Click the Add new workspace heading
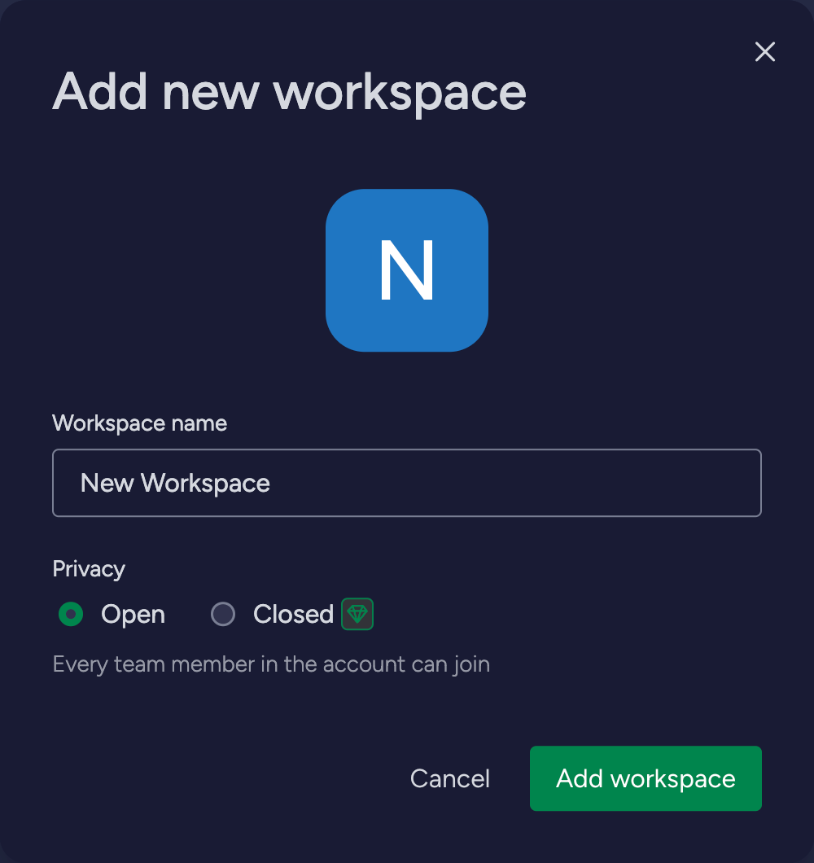This screenshot has width=814, height=863. click(290, 93)
